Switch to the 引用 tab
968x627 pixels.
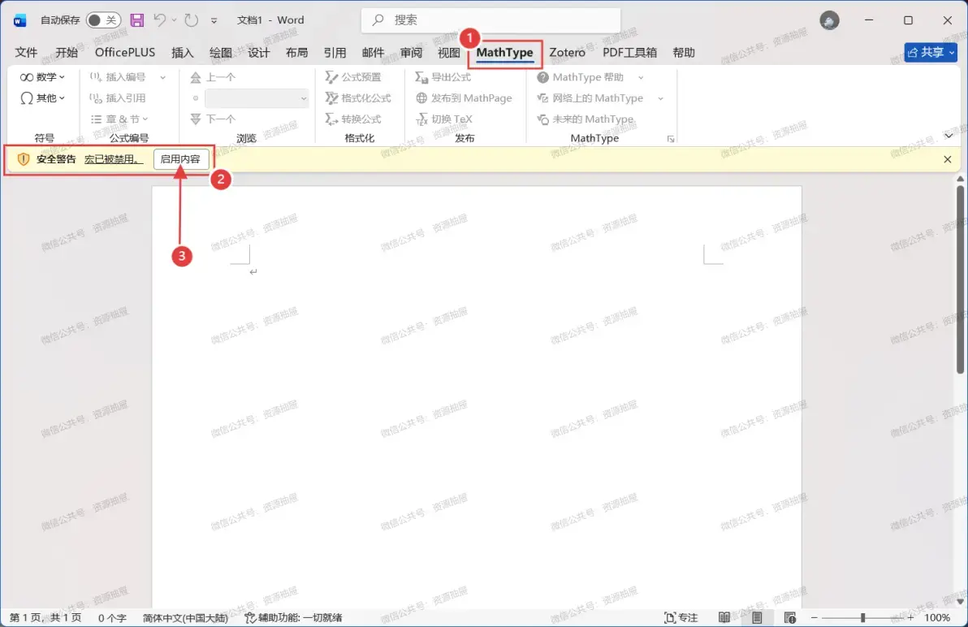coord(335,53)
